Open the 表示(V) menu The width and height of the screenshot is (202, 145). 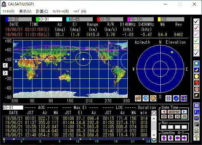[x=25, y=11]
